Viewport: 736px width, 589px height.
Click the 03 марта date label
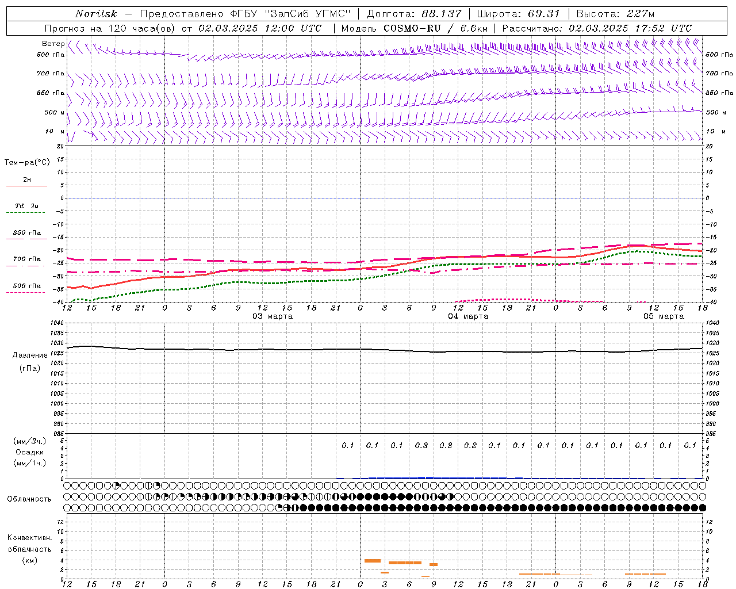point(273,316)
